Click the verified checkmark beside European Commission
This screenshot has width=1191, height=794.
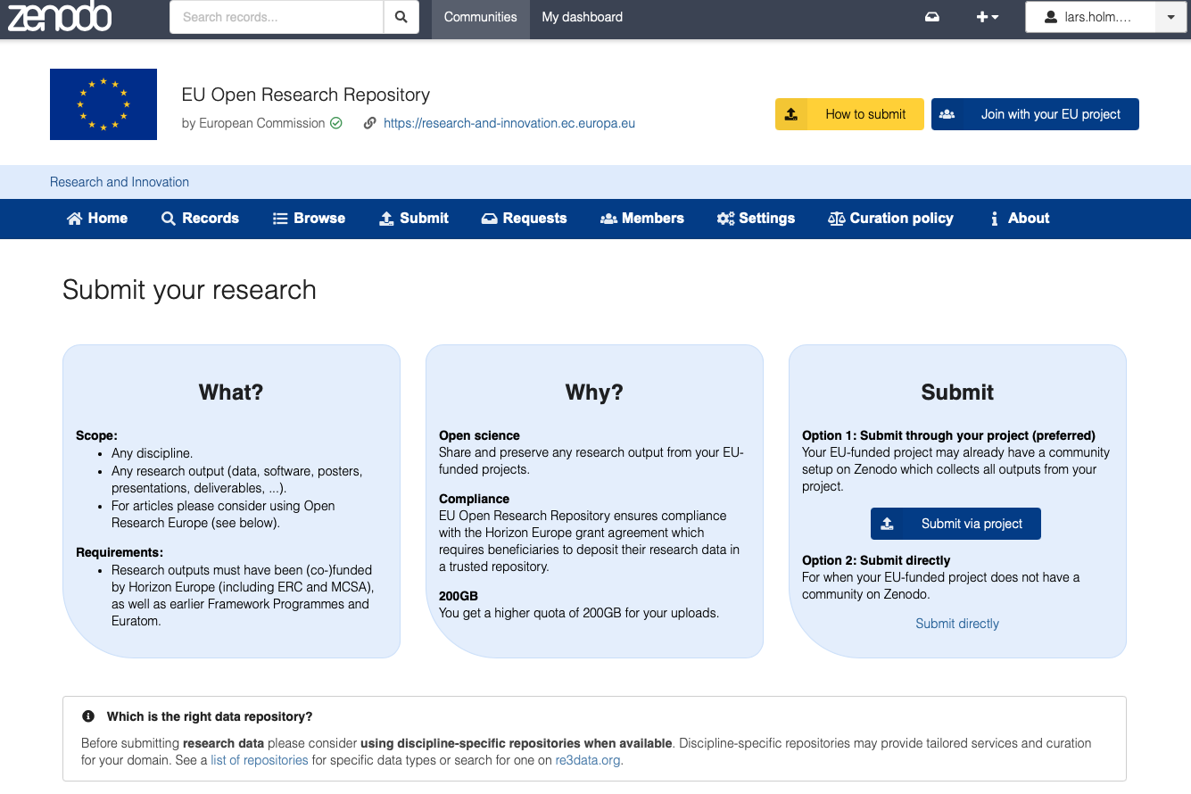pos(336,123)
